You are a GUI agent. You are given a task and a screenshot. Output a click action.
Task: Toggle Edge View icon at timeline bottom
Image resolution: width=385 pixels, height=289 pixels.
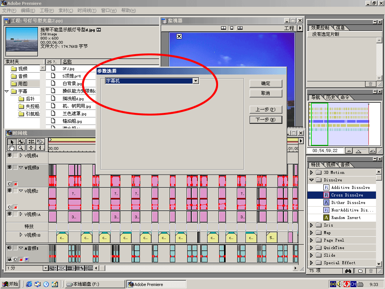(x=71, y=268)
